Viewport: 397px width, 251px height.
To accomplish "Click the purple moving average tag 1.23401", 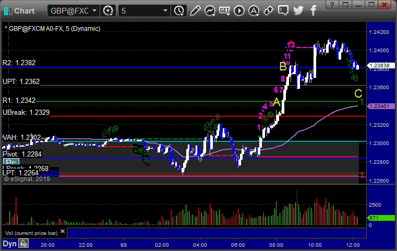I will [x=381, y=106].
